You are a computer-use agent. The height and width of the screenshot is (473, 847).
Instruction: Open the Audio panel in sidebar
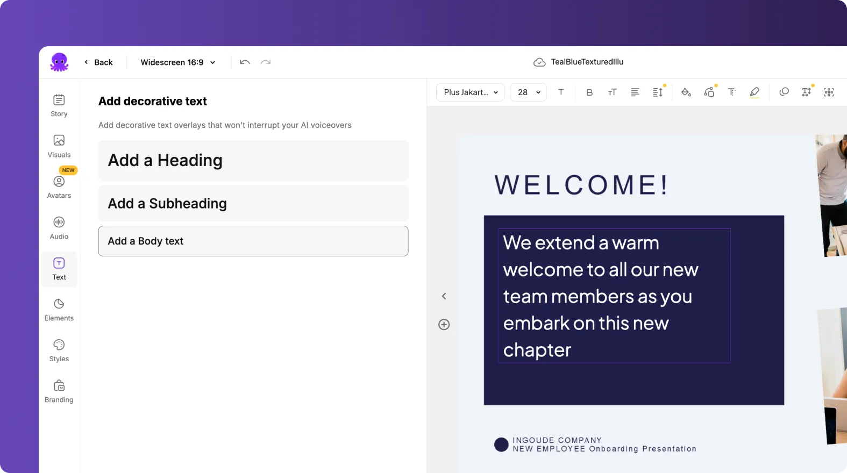(59, 228)
